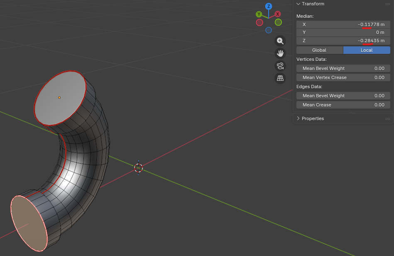Click the Mean Crease slider
This screenshot has height=256, width=394.
(343, 105)
